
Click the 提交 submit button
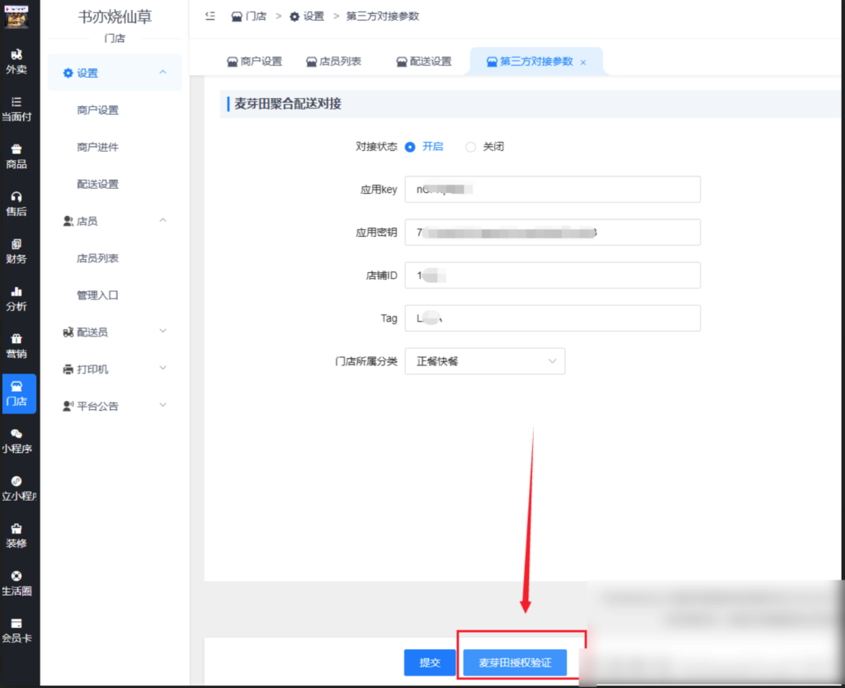(x=430, y=662)
